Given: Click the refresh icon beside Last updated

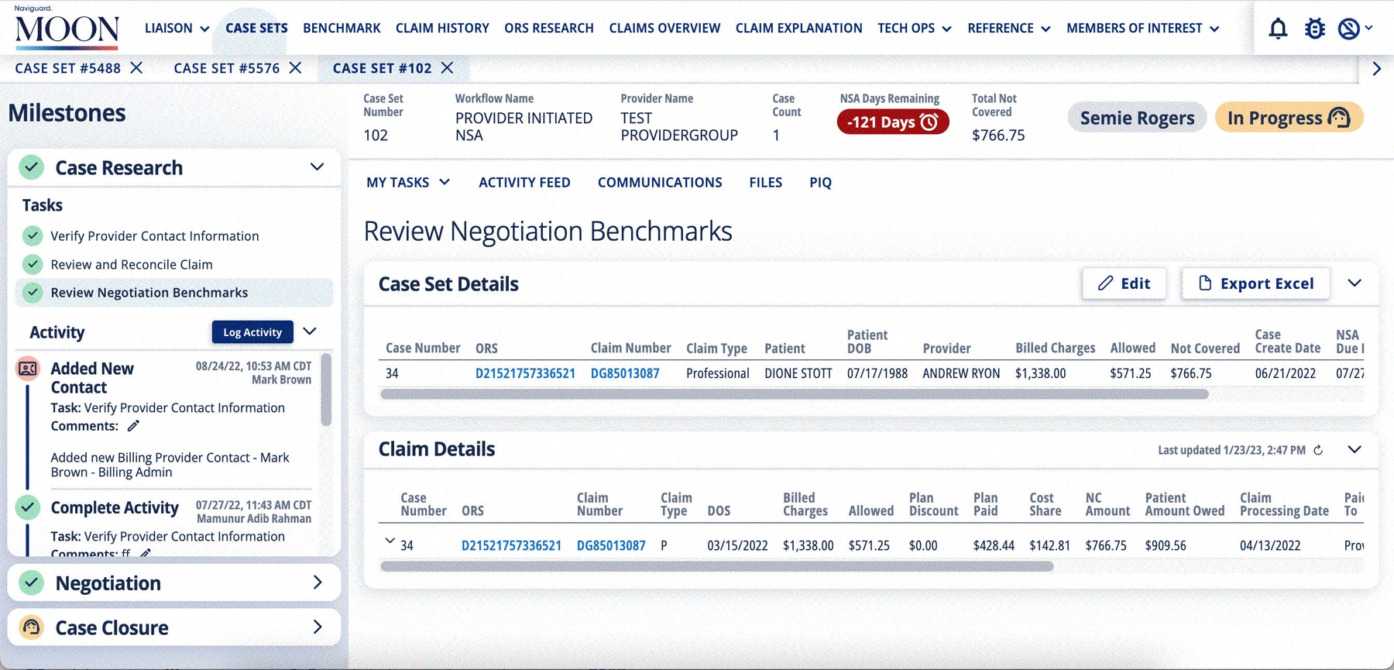Looking at the screenshot, I should pos(1318,450).
